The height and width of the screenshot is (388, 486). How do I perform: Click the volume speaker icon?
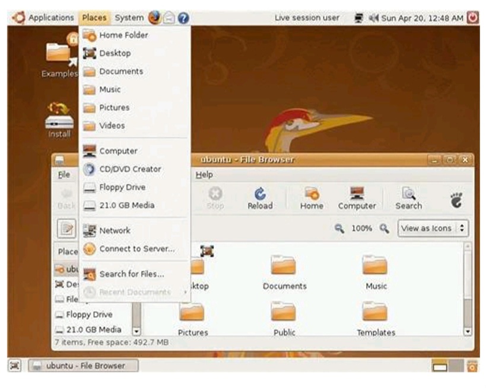click(373, 18)
